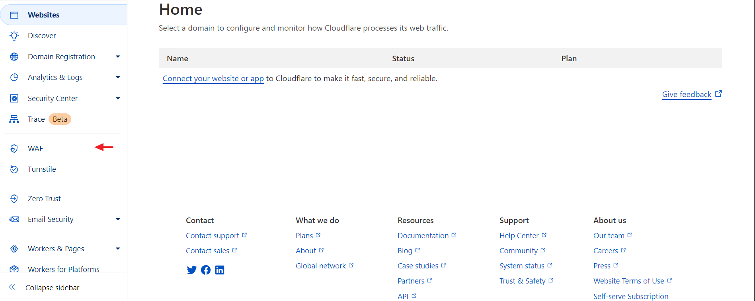This screenshot has height=301, width=755.
Task: Open the Facebook social icon
Action: (206, 270)
